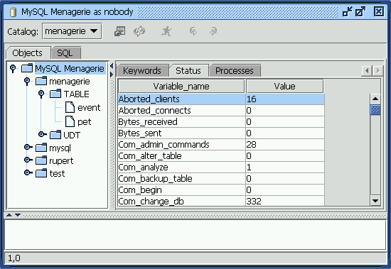The height and width of the screenshot is (269, 391).
Task: Expand left pane using split divider right arrow
Action: coord(112,75)
